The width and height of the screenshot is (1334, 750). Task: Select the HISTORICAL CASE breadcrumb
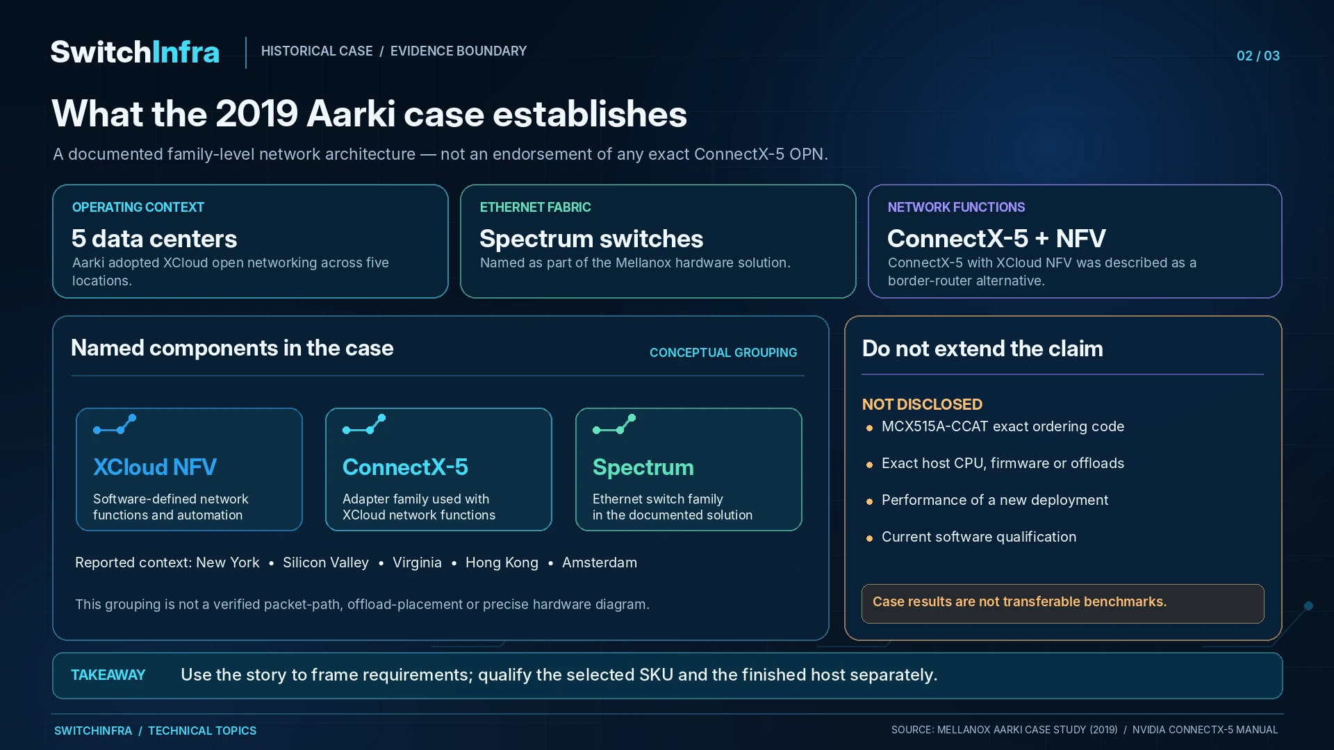tap(317, 51)
